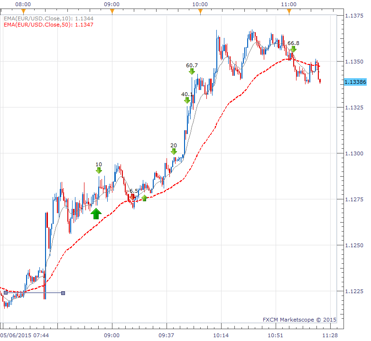Click the top axis 09:00 label
The height and width of the screenshot is (341, 371).
(111, 4)
